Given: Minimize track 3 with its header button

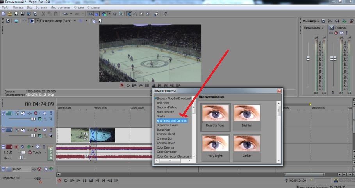Looking at the screenshot, I should 3,147.
